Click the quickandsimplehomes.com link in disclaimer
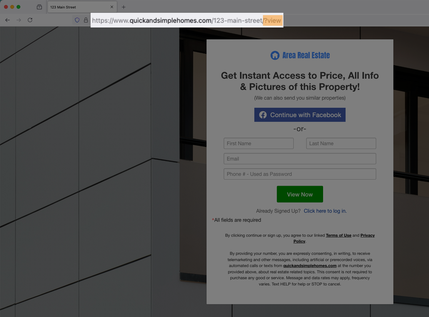The image size is (429, 317). pyautogui.click(x=310, y=266)
